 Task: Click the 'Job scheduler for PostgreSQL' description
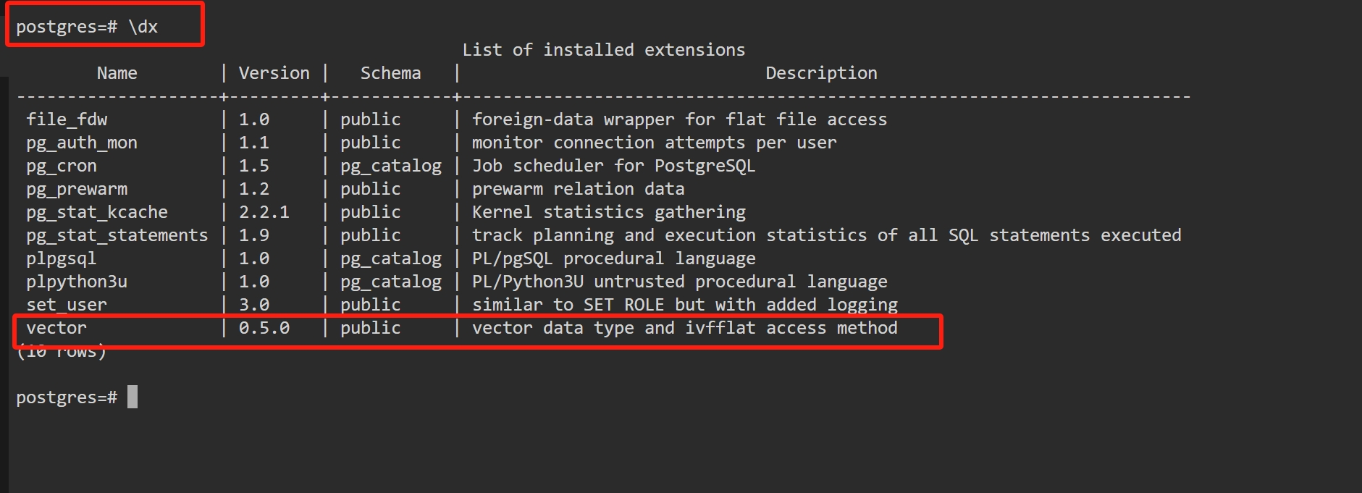tap(613, 166)
